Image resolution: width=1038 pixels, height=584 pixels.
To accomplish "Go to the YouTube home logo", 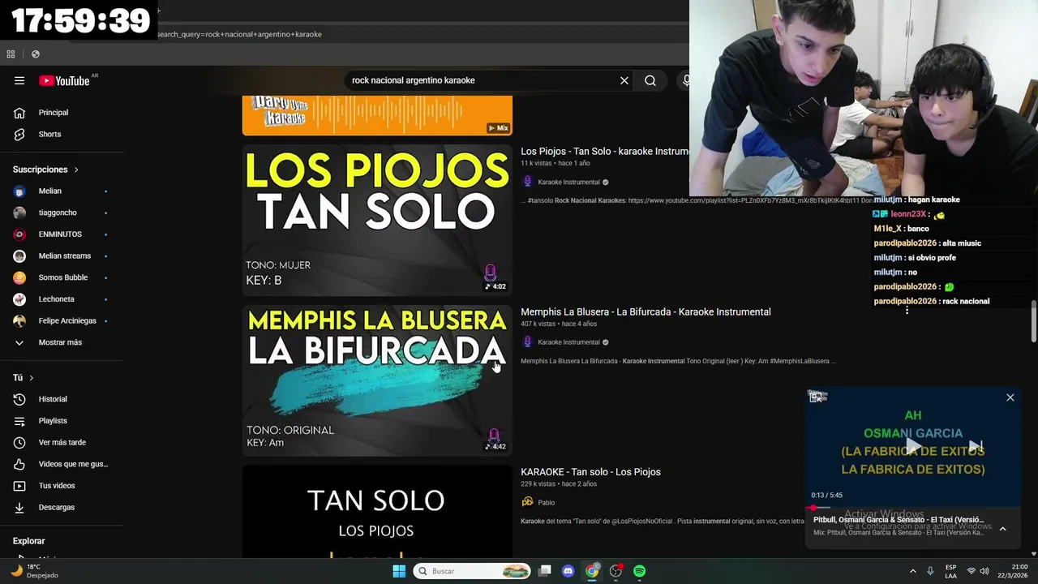I will 64,80.
